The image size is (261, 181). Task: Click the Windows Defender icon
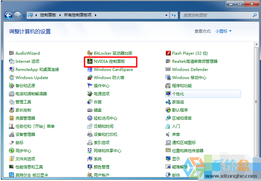pyautogui.click(x=168, y=70)
